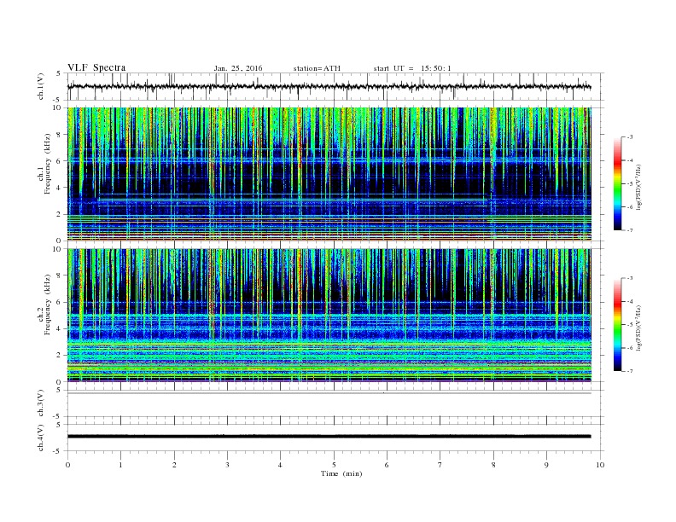The width and height of the screenshot is (676, 522).
Task: Click the "start UT = 15:50:1" header text
Action: (412, 68)
